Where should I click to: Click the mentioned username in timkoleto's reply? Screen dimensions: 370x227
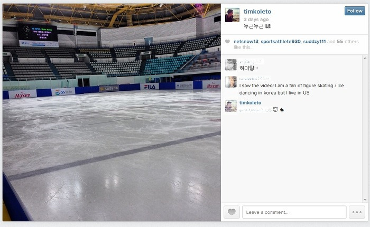(255, 110)
